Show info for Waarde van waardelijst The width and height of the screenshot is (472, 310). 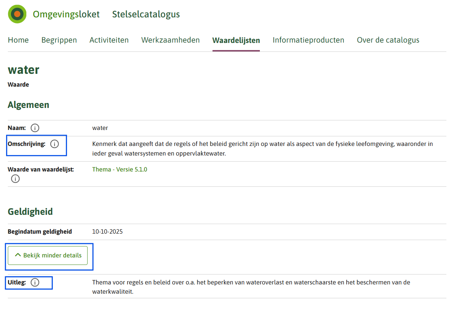tap(15, 179)
